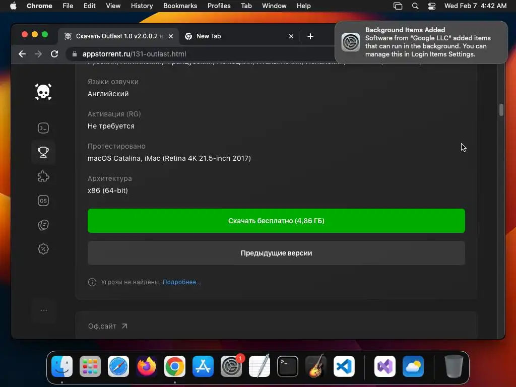The width and height of the screenshot is (516, 387).
Task: Open the Chrome menu in menu bar
Action: (39, 6)
